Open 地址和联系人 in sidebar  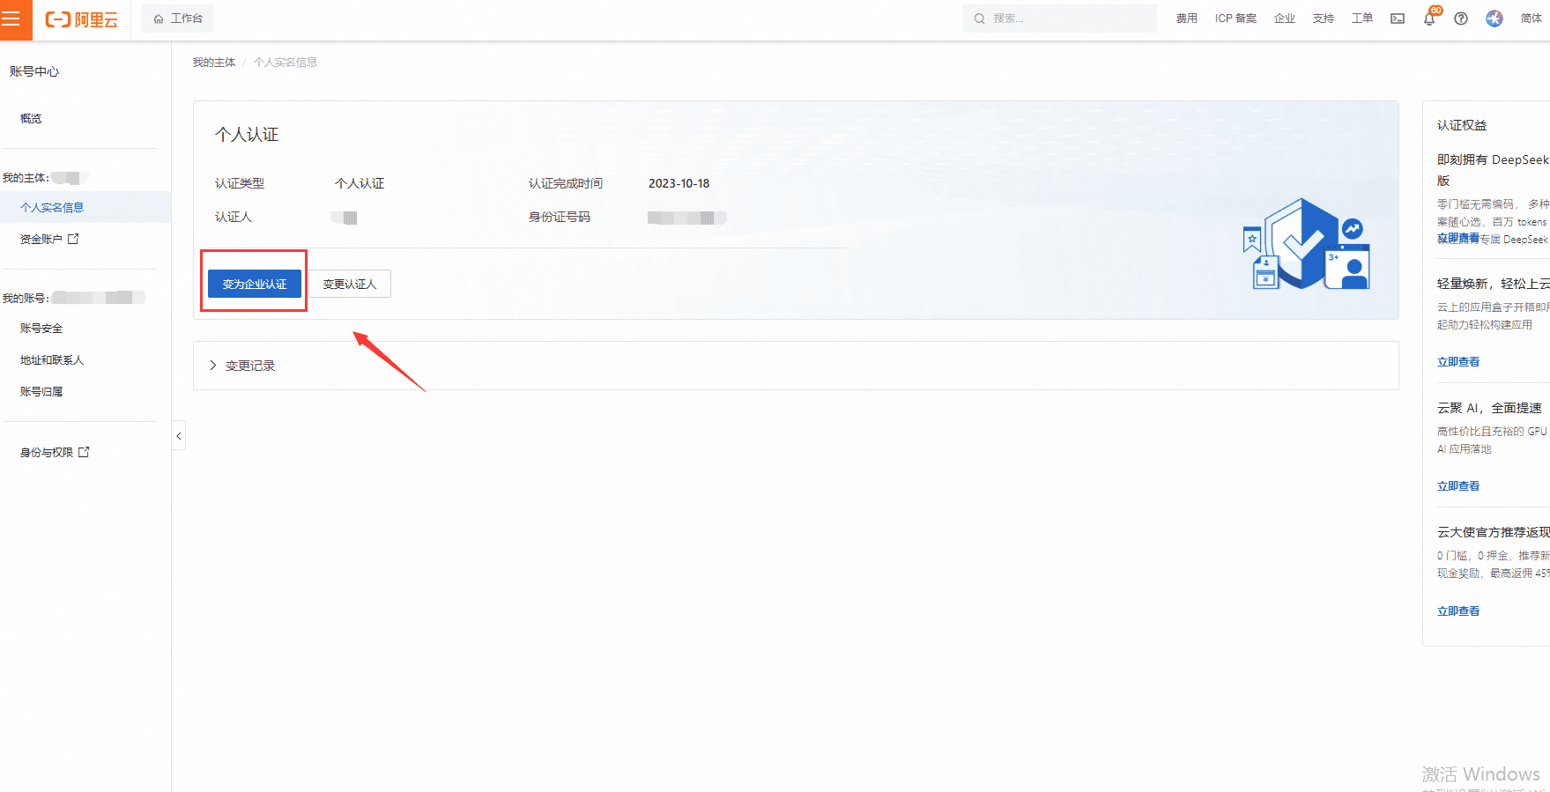coord(52,360)
